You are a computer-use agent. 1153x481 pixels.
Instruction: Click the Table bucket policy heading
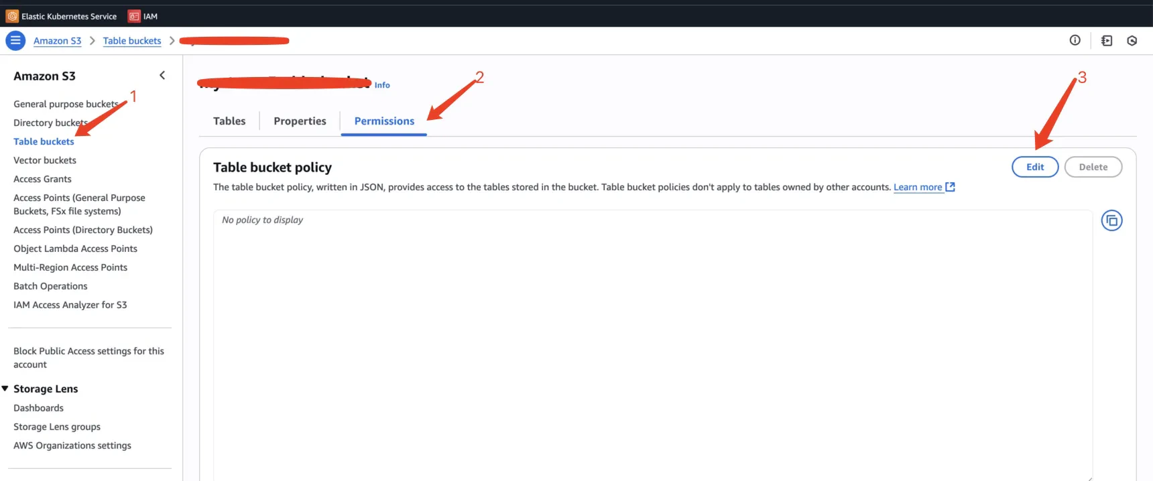tap(272, 167)
